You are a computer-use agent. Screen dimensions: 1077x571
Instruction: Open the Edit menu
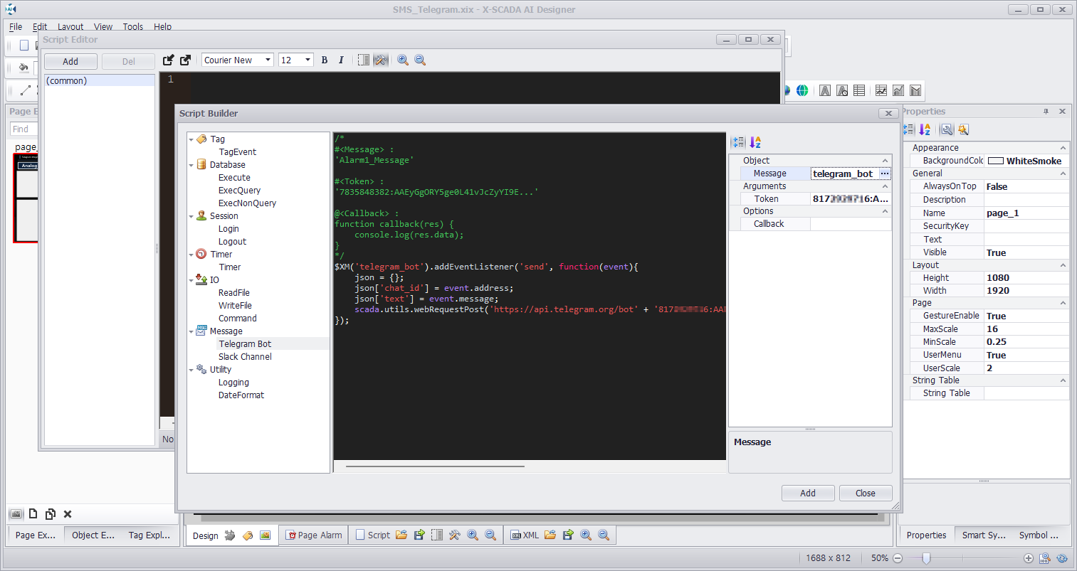pos(40,27)
